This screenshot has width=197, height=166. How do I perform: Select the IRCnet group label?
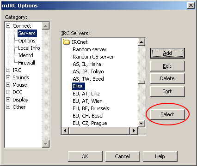point(80,42)
